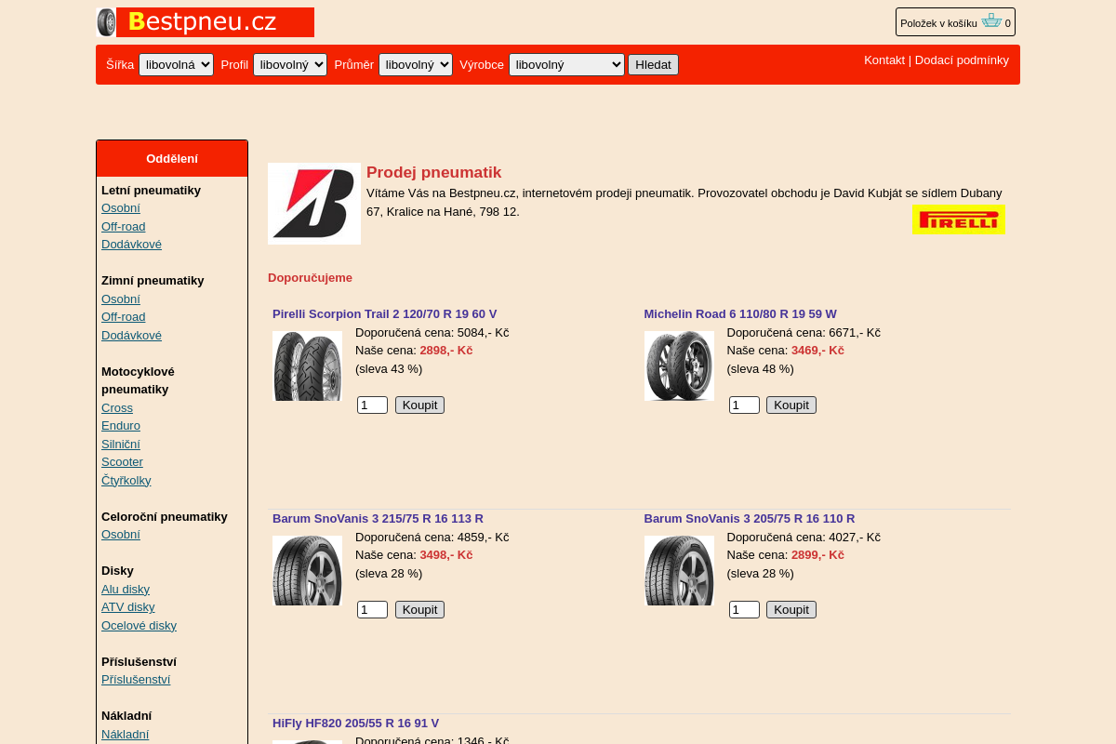Viewport: 1116px width, 744px height.
Task: Open HiFly HF820 205/55 R 16 title
Action: [x=355, y=723]
